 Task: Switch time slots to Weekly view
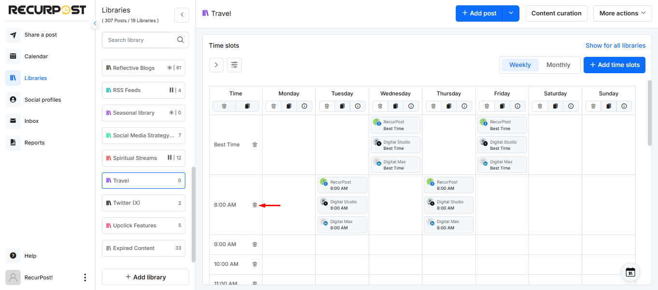(x=520, y=65)
